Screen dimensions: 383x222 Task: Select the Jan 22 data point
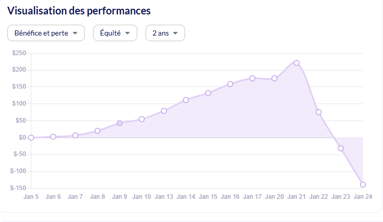[319, 112]
